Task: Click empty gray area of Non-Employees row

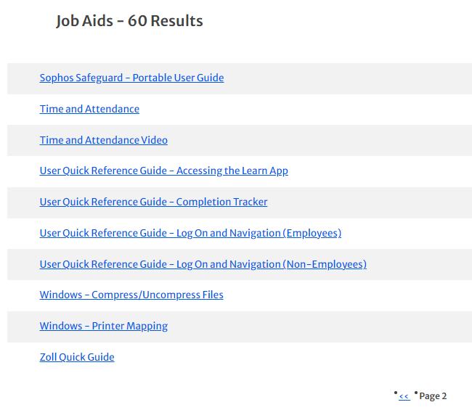Action: (421, 264)
